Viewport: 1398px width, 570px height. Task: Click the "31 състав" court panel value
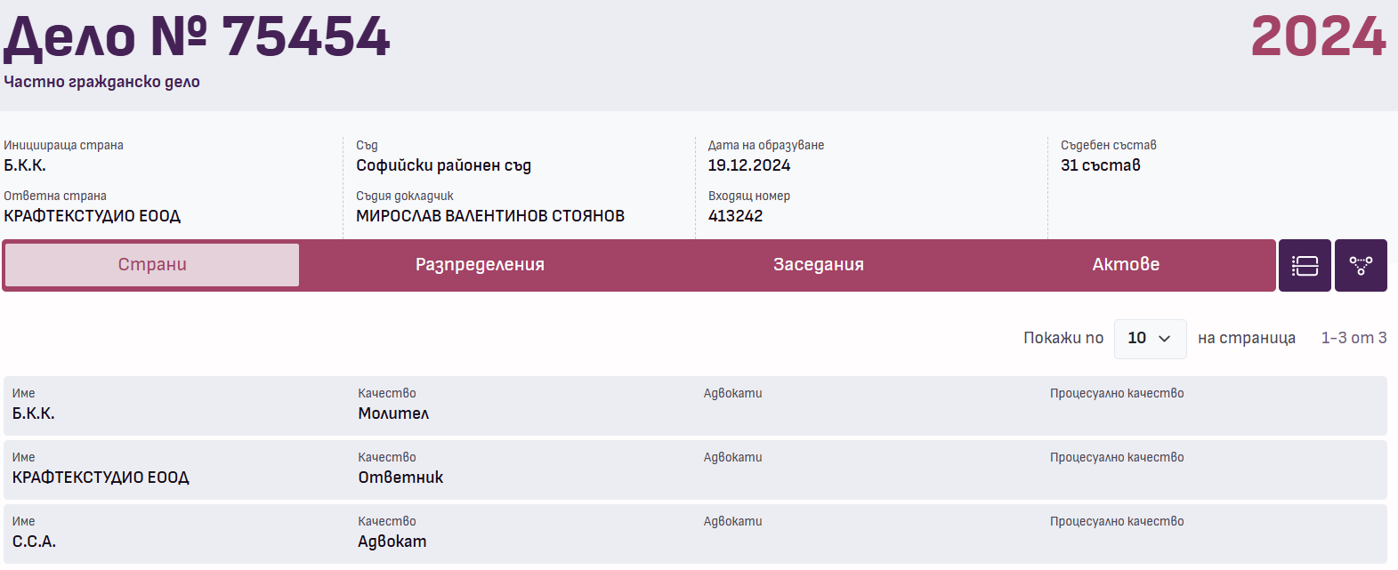pos(1100,165)
